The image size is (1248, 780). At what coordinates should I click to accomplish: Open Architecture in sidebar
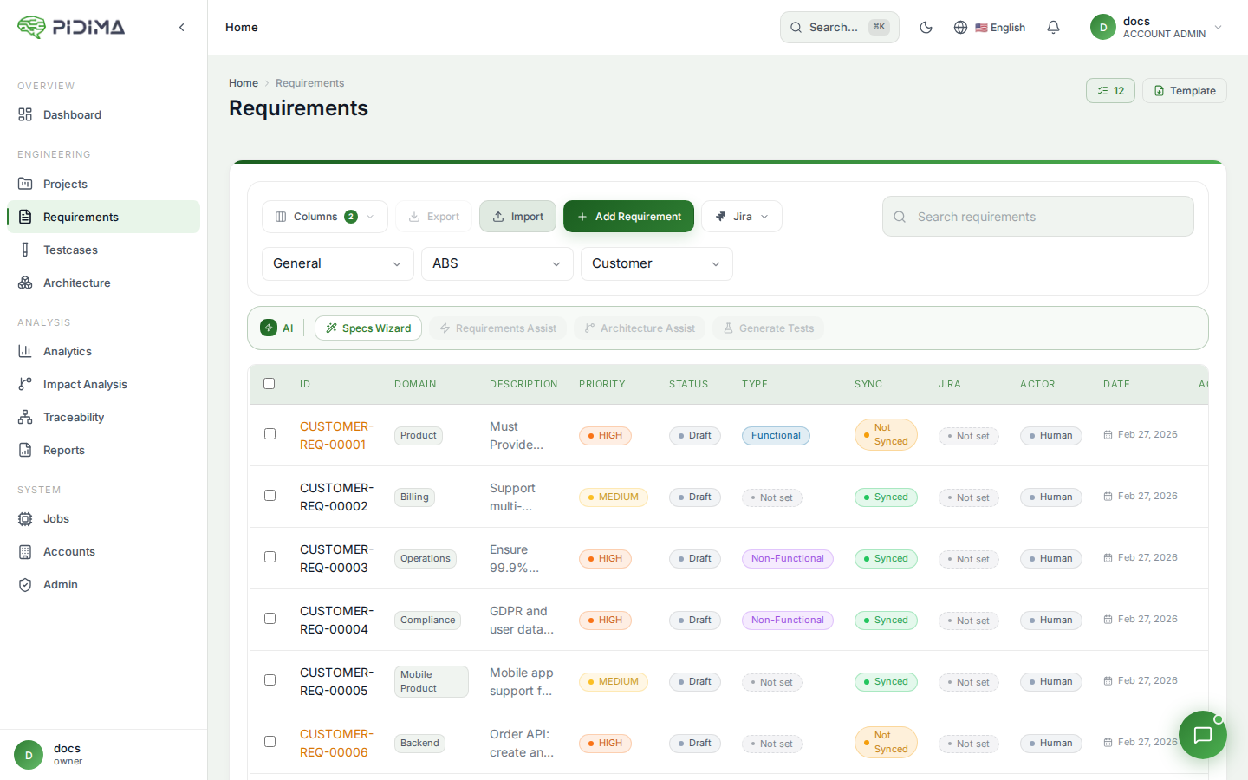click(104, 283)
